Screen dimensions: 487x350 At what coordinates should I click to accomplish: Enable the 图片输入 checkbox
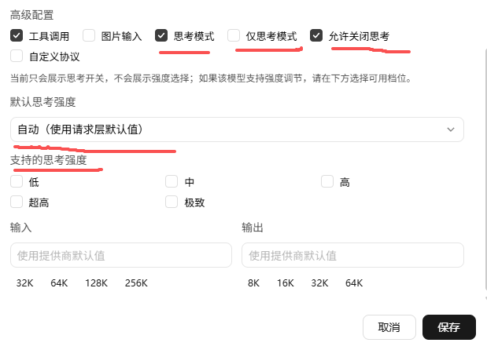[x=89, y=35]
